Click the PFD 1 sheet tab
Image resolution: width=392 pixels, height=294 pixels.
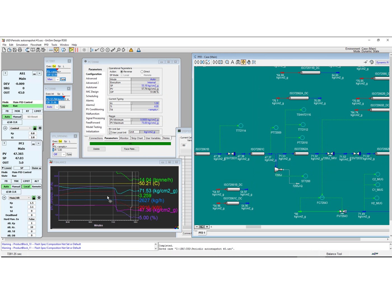tap(202, 233)
